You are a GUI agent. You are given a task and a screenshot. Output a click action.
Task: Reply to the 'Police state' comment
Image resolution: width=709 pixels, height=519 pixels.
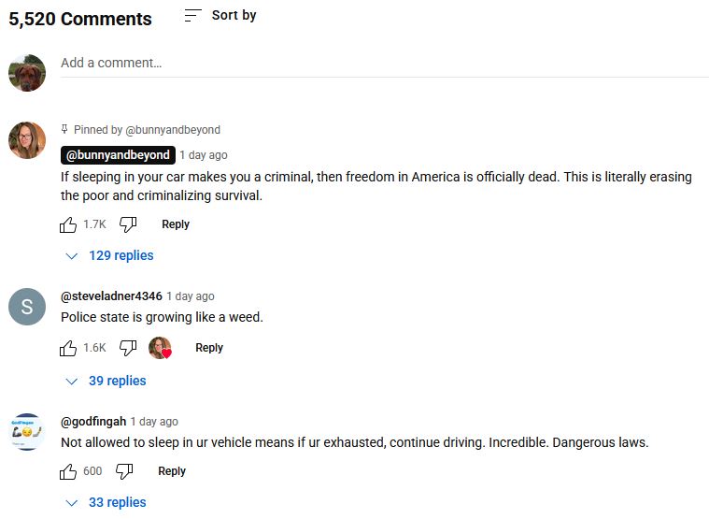(x=209, y=348)
